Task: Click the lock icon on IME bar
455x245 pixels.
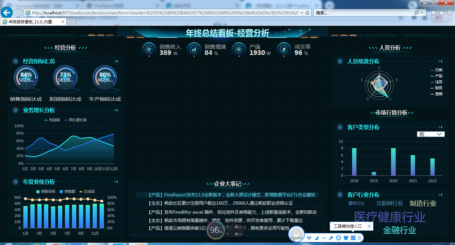Action: click(x=359, y=238)
